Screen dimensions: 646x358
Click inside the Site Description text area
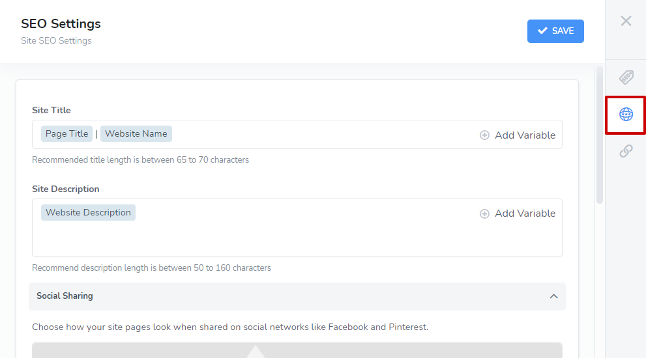click(x=297, y=228)
